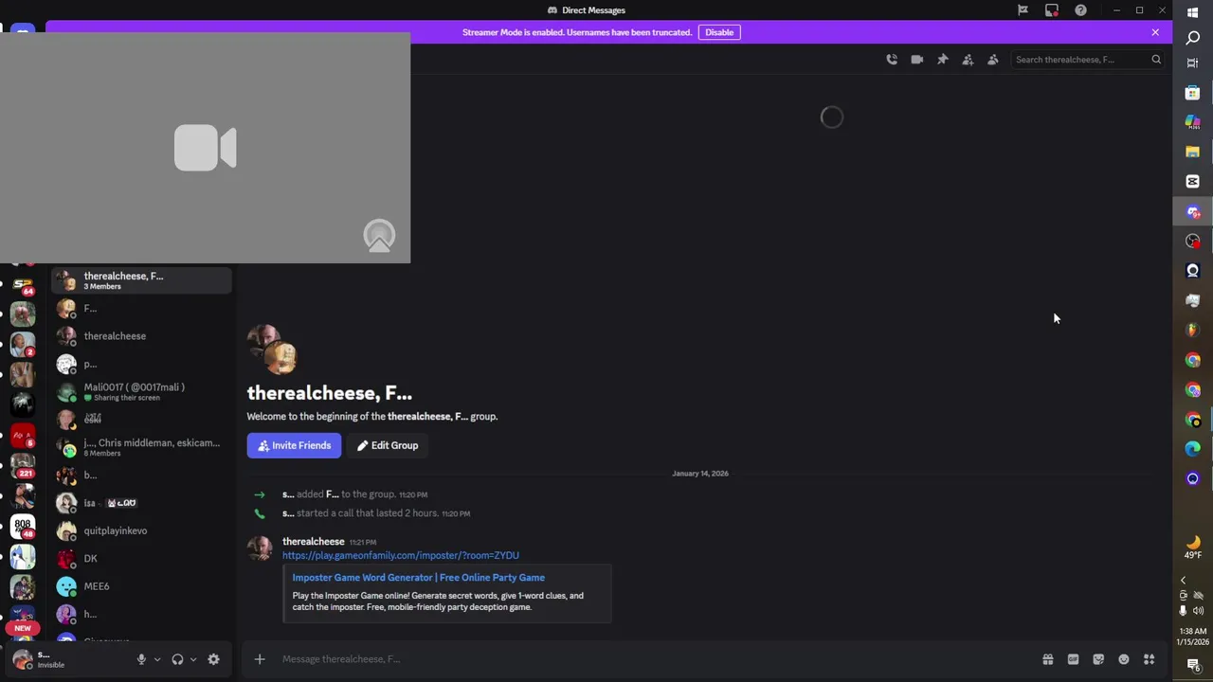Open direct message with h...
The width and height of the screenshot is (1213, 682).
click(x=141, y=614)
